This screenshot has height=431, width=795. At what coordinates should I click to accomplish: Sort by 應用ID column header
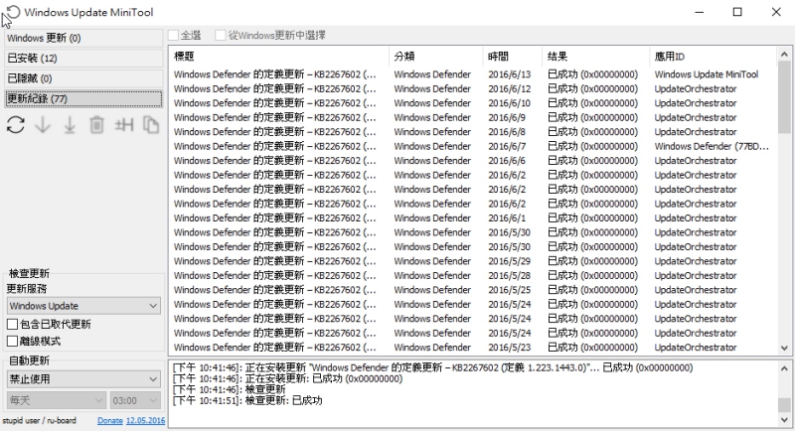coord(713,57)
